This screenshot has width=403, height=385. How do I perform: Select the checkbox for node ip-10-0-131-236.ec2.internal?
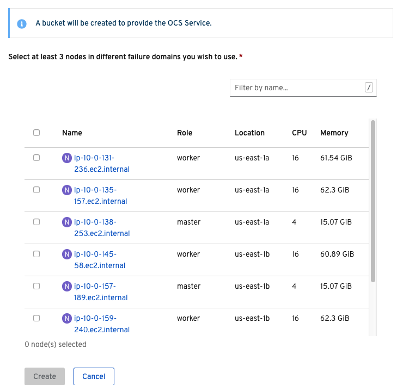point(36,158)
